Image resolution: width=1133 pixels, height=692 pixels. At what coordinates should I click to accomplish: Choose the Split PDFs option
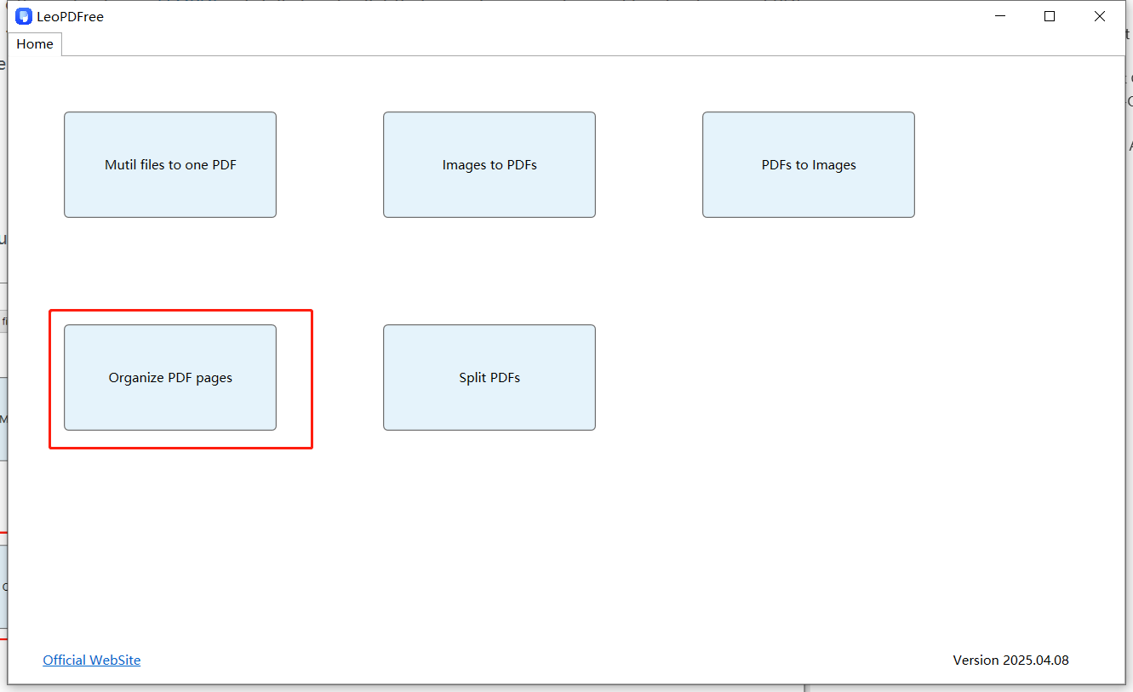pos(489,377)
